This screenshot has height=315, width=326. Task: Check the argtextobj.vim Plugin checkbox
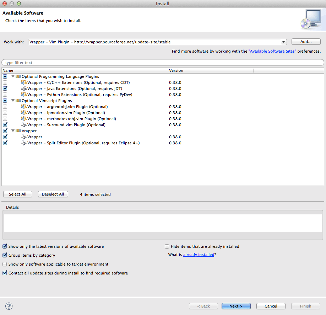point(5,107)
